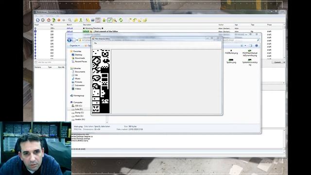Click the yellow push icon at toolbar end
The width and height of the screenshot is (311, 175).
coord(145,20)
